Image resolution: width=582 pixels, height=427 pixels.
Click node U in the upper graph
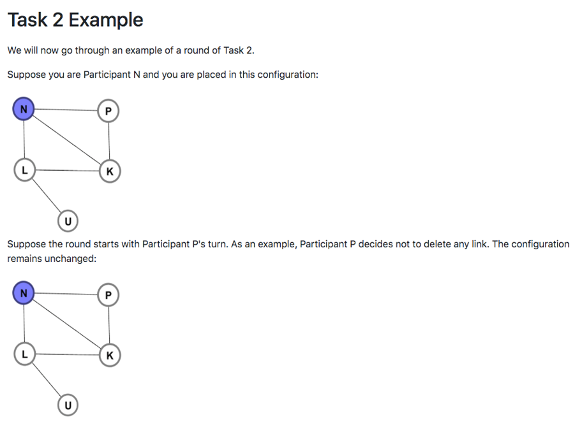point(68,221)
